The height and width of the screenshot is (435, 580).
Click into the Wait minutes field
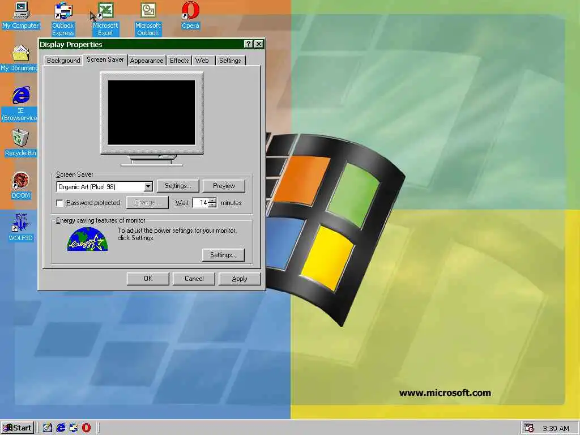pos(201,203)
